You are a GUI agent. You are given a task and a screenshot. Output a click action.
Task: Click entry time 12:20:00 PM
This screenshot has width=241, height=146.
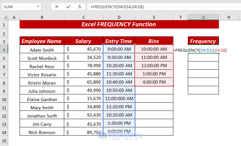click(119, 107)
